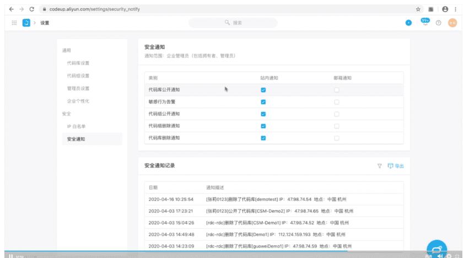This screenshot has width=464, height=258.
Task: Click the 导出 export button
Action: (x=396, y=166)
